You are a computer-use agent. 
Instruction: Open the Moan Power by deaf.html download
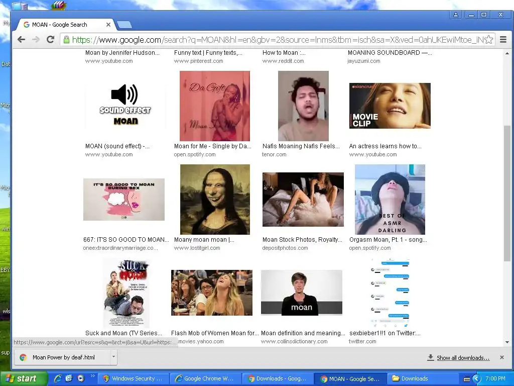coord(62,357)
